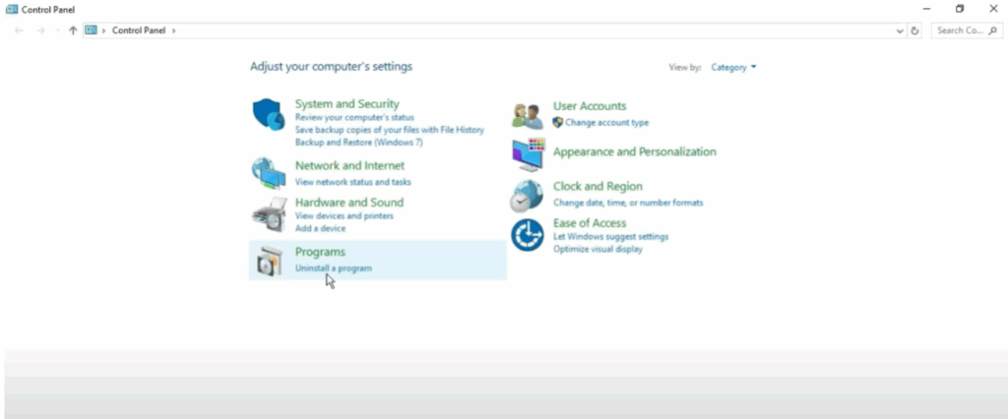This screenshot has height=419, width=1008.
Task: Click the Control Panel address bar icon
Action: (x=91, y=30)
